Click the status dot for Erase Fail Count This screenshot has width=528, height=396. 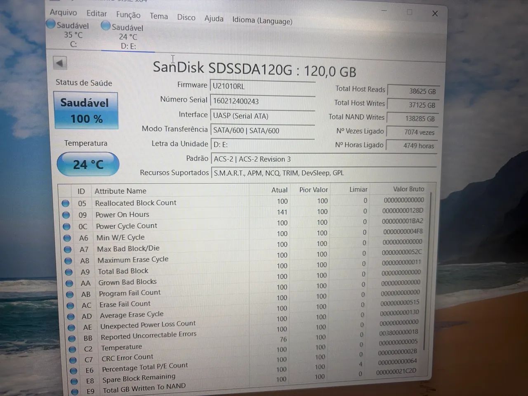click(71, 306)
